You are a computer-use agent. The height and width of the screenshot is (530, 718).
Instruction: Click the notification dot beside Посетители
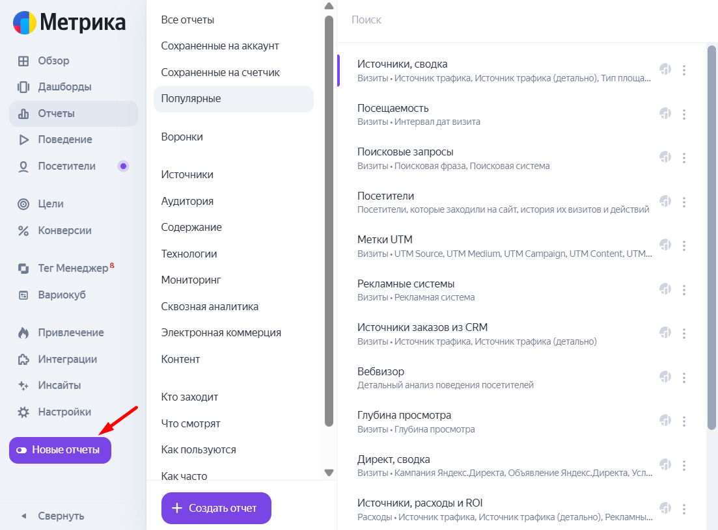tap(123, 166)
